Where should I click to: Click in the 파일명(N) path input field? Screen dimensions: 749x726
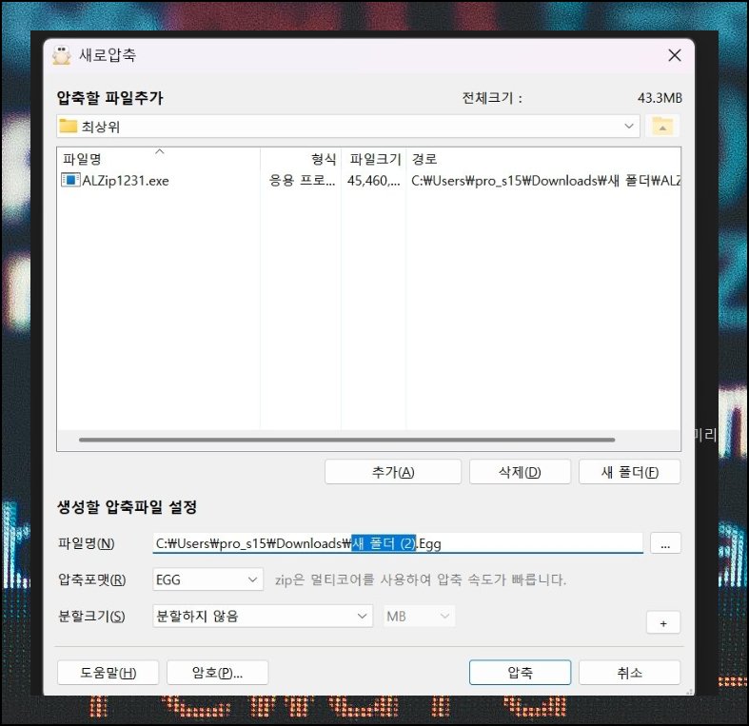tap(398, 543)
